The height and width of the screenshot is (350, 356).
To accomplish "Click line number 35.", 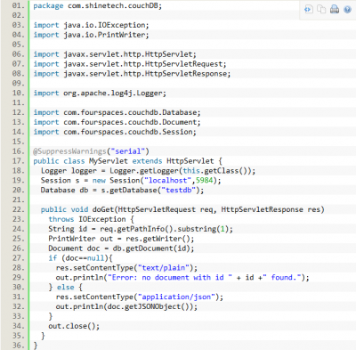I will [19, 336].
